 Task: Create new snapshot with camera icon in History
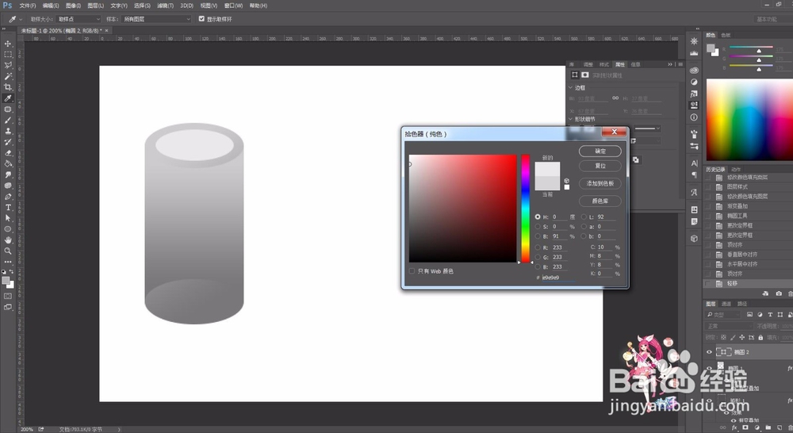779,293
